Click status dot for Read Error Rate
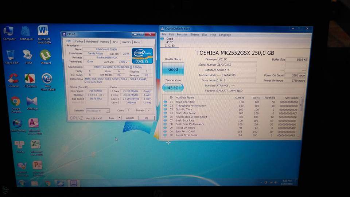 point(165,102)
